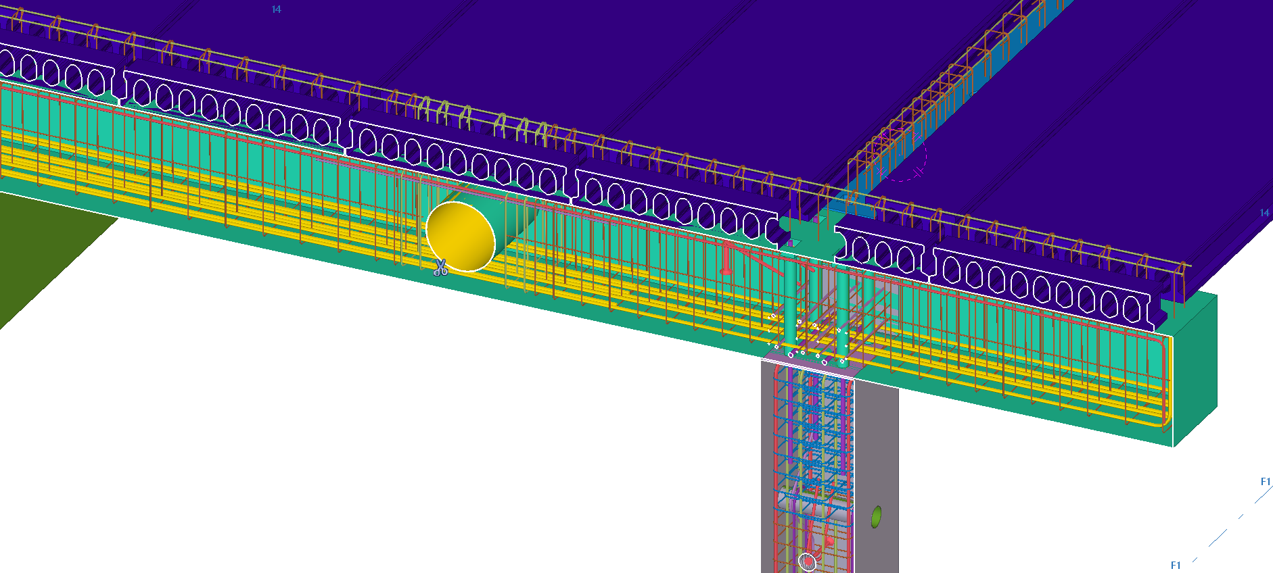The width and height of the screenshot is (1273, 573).
Task: Select the olive green surface at left edge
Action: tap(41, 250)
